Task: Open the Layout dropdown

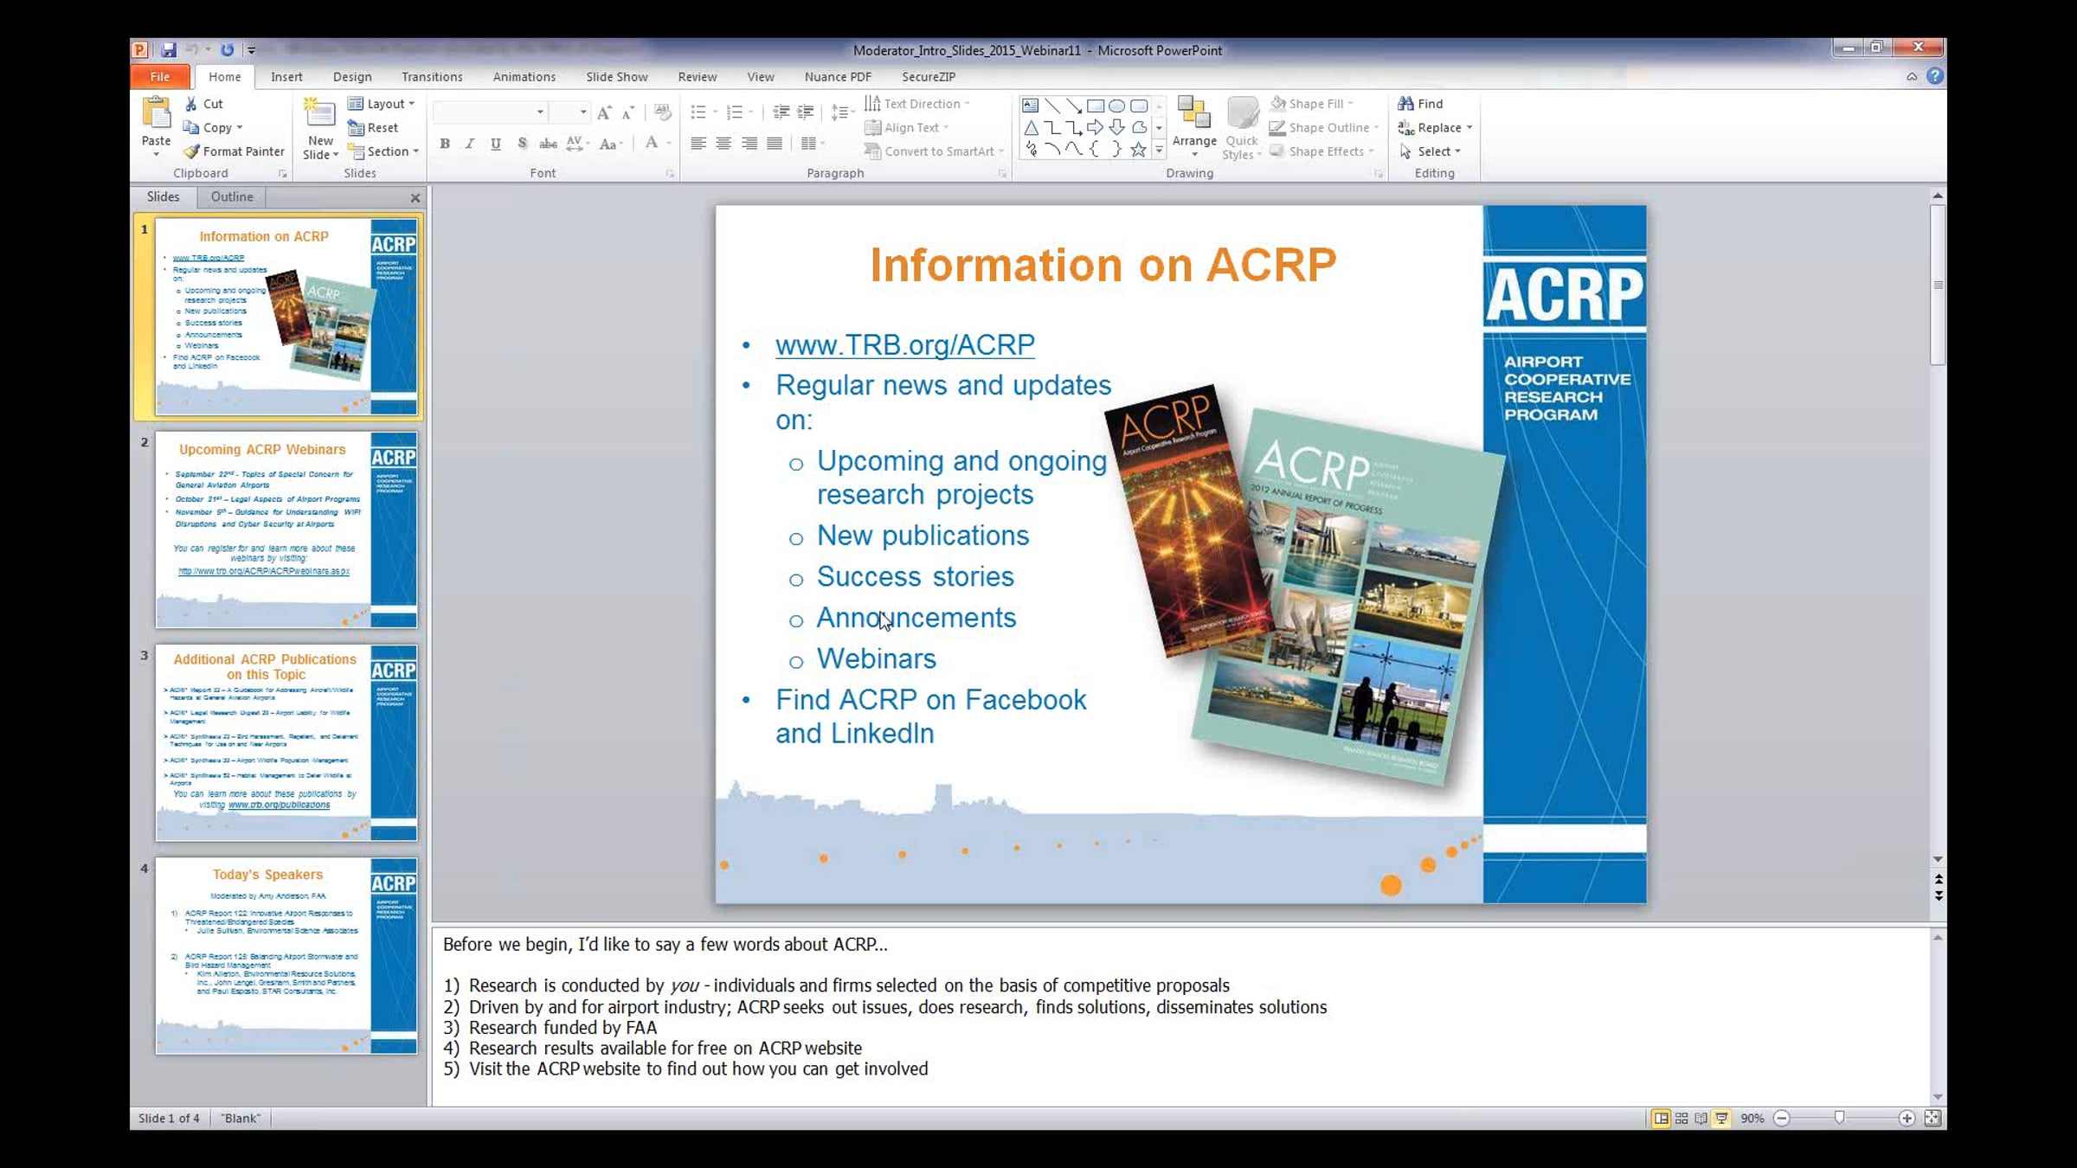Action: (382, 104)
